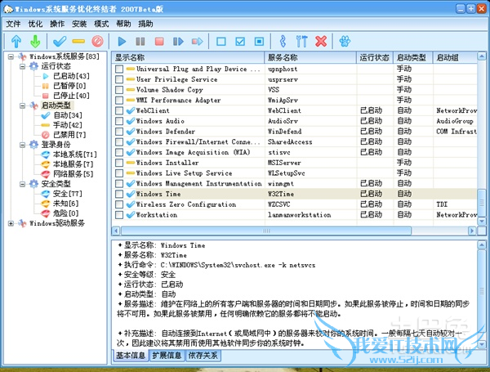The height and width of the screenshot is (372, 490).
Task: Select 网络服务[5] logon node
Action: [73, 174]
